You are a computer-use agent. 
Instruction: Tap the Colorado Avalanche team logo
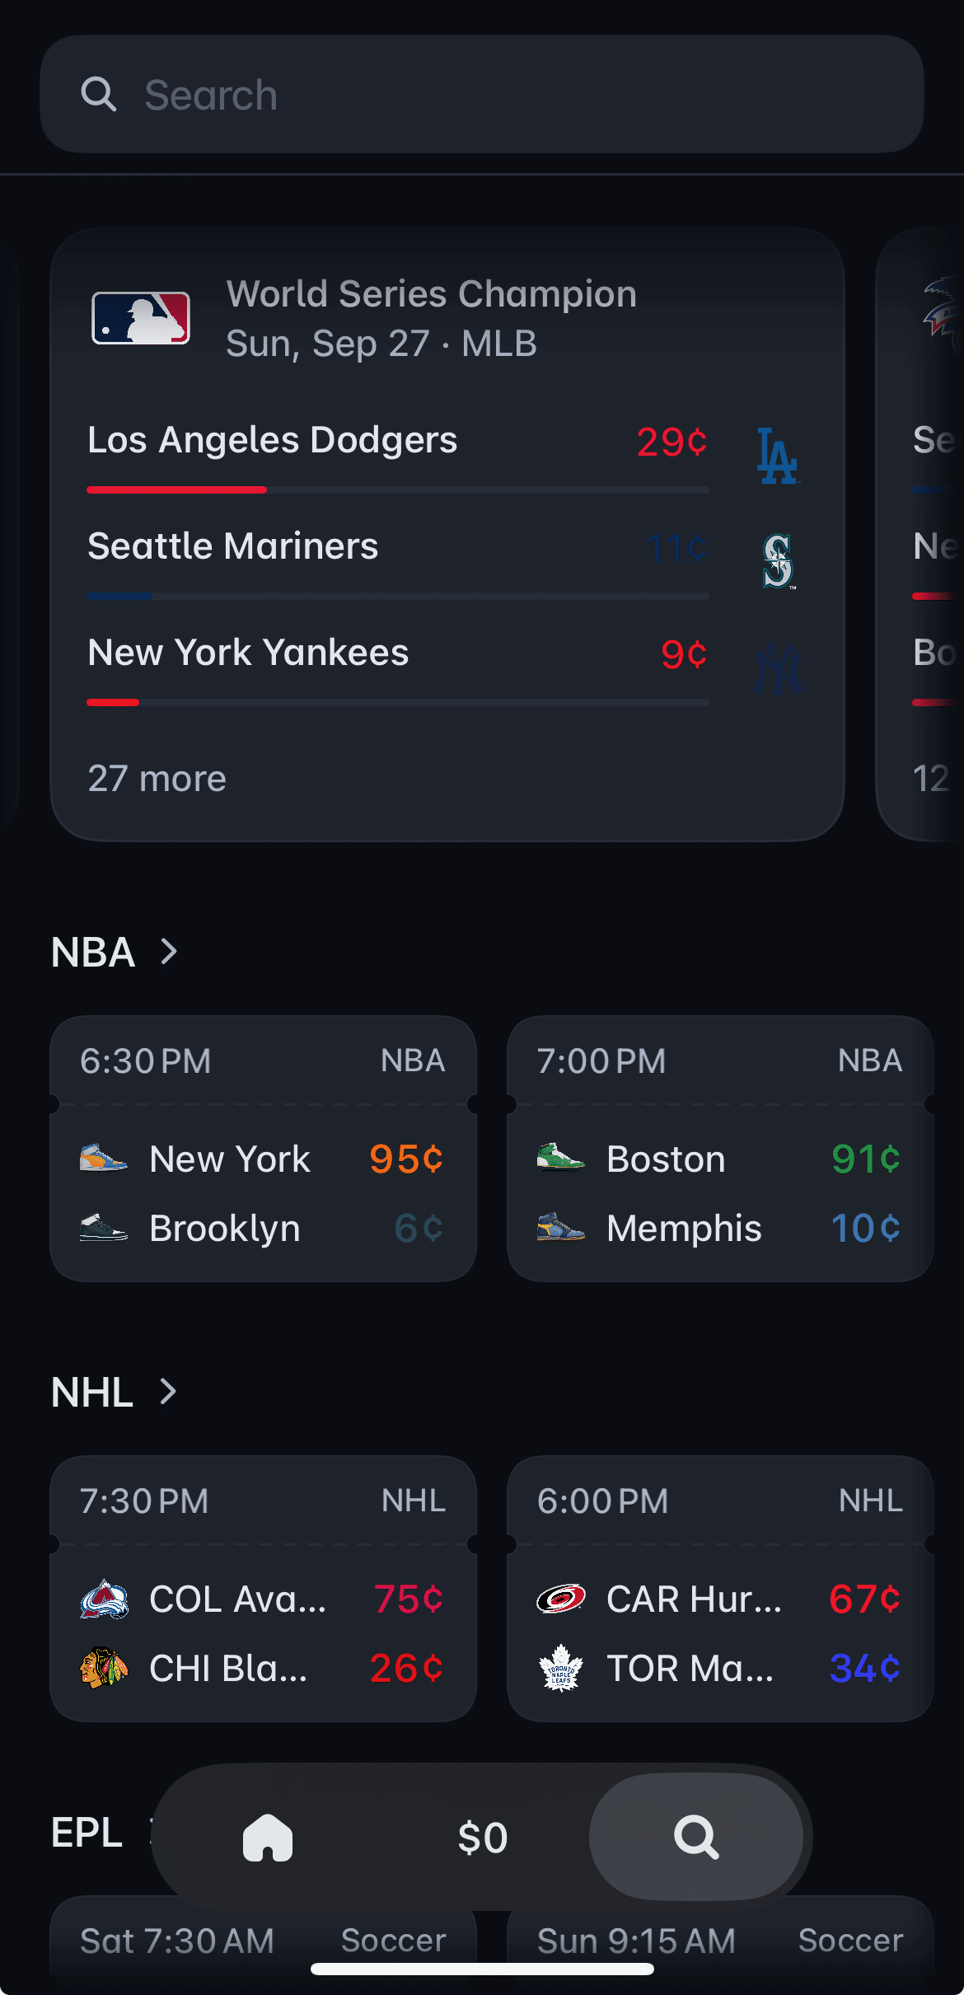[x=104, y=1599]
